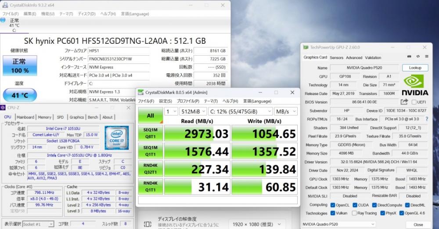Open the Socket #1 dropdown in CPU-Z
This screenshot has width=439, height=229.
38,224
